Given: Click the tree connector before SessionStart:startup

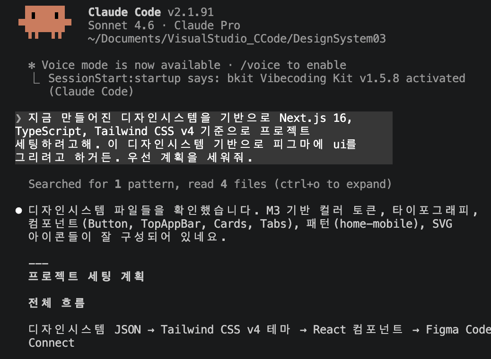Looking at the screenshot, I should point(36,78).
